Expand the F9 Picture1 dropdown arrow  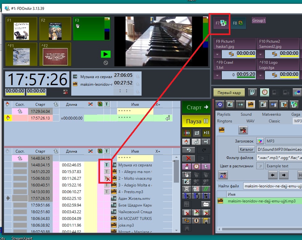[218, 54]
